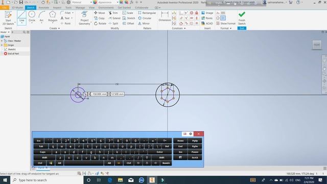Click the Scale tool
Screen dimensions: 327x184
[128, 13]
